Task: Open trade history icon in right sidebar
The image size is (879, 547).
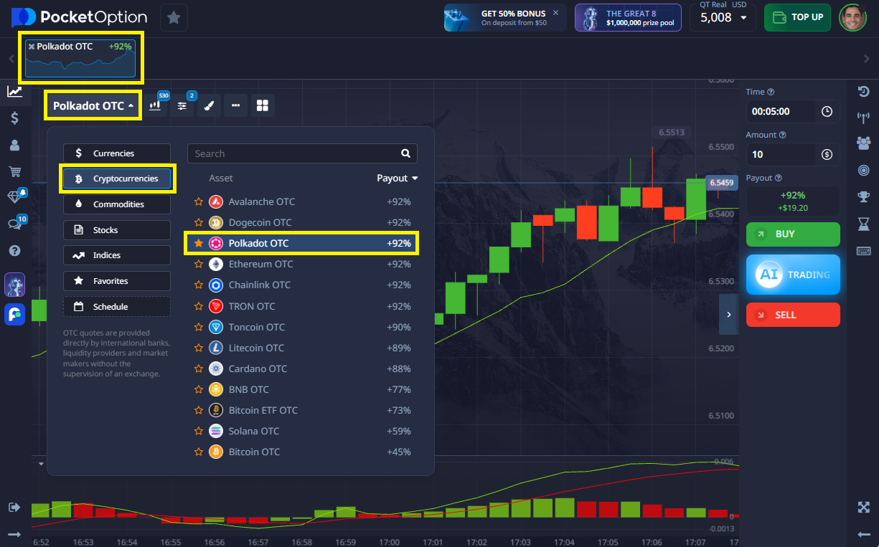Action: (x=863, y=92)
